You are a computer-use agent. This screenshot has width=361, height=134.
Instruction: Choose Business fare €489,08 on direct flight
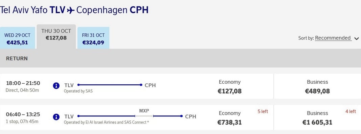click(317, 87)
